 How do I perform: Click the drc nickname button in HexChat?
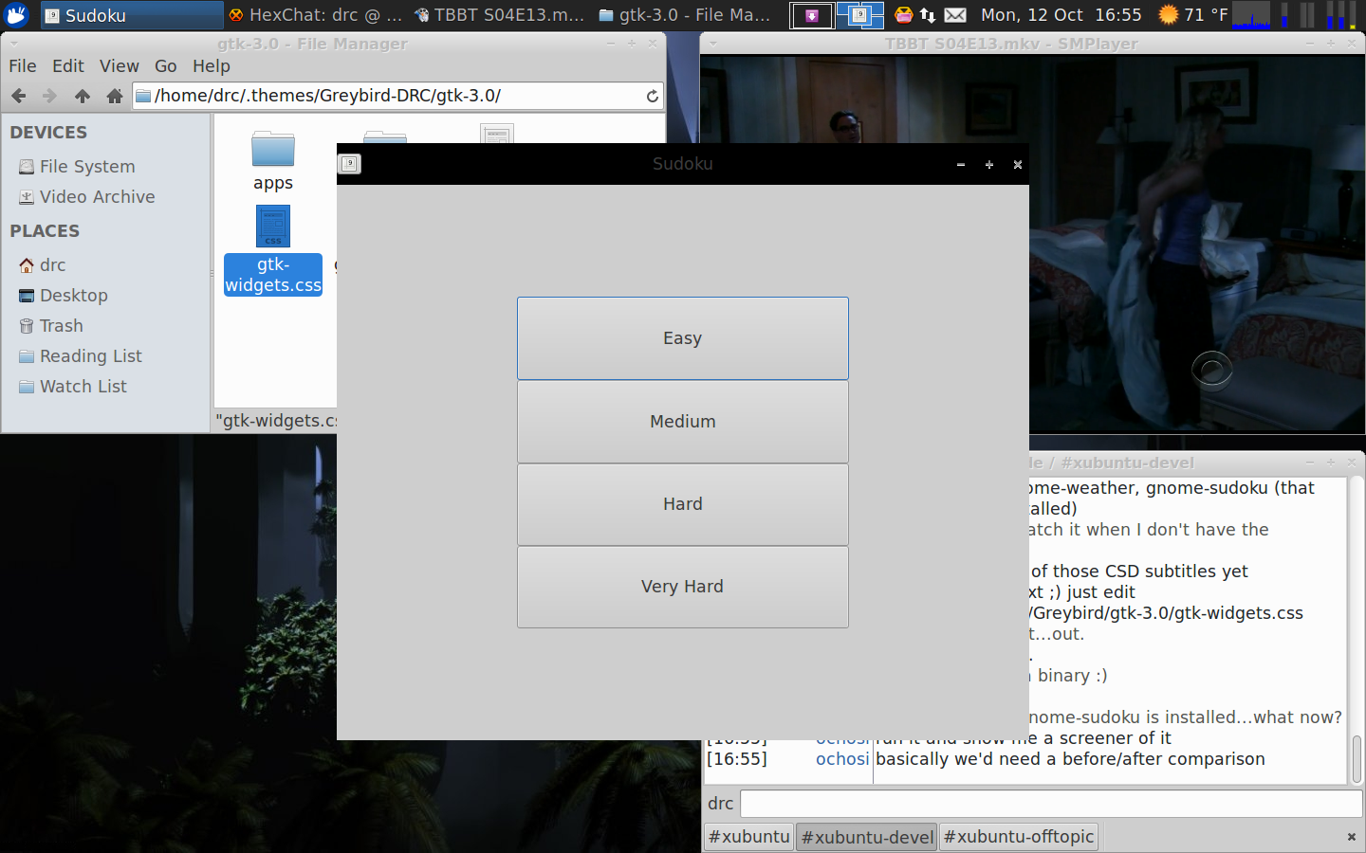click(x=721, y=804)
